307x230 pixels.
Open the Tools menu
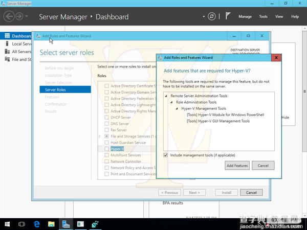tap(263, 17)
